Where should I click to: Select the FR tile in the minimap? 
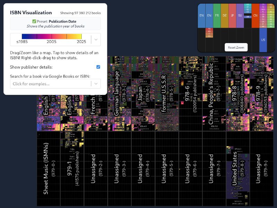(217, 15)
